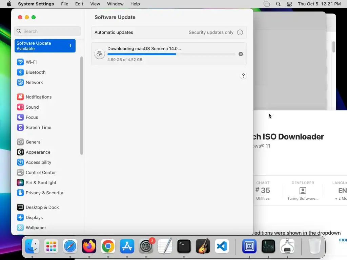
Task: Click the Turing Software developer in App Store
Action: (303, 191)
